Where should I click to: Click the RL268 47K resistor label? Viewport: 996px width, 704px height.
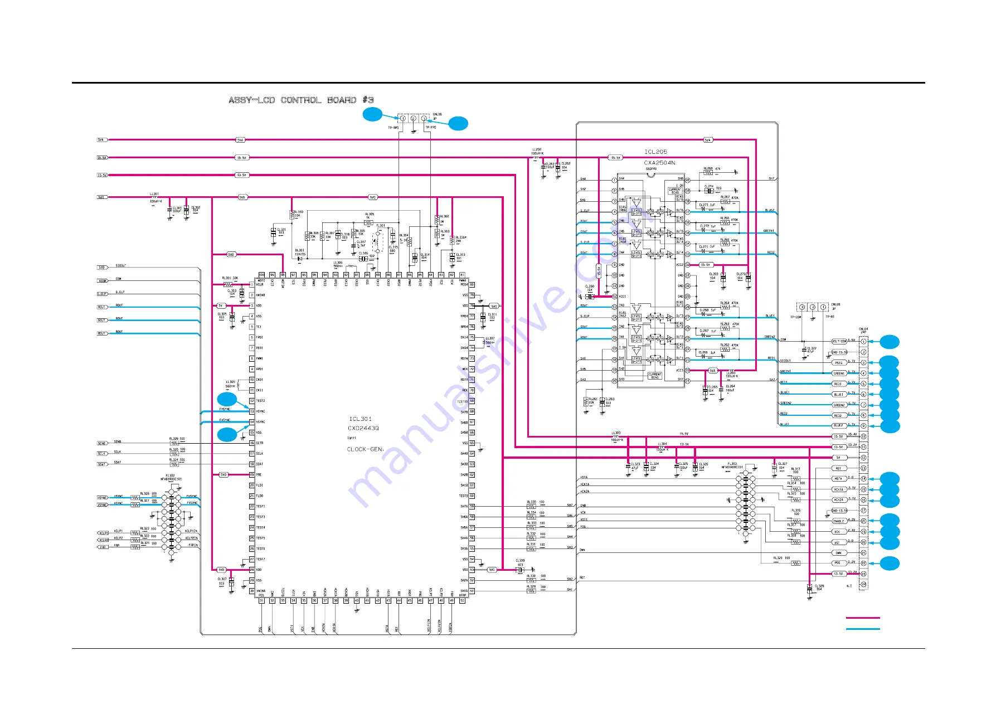[x=712, y=168]
